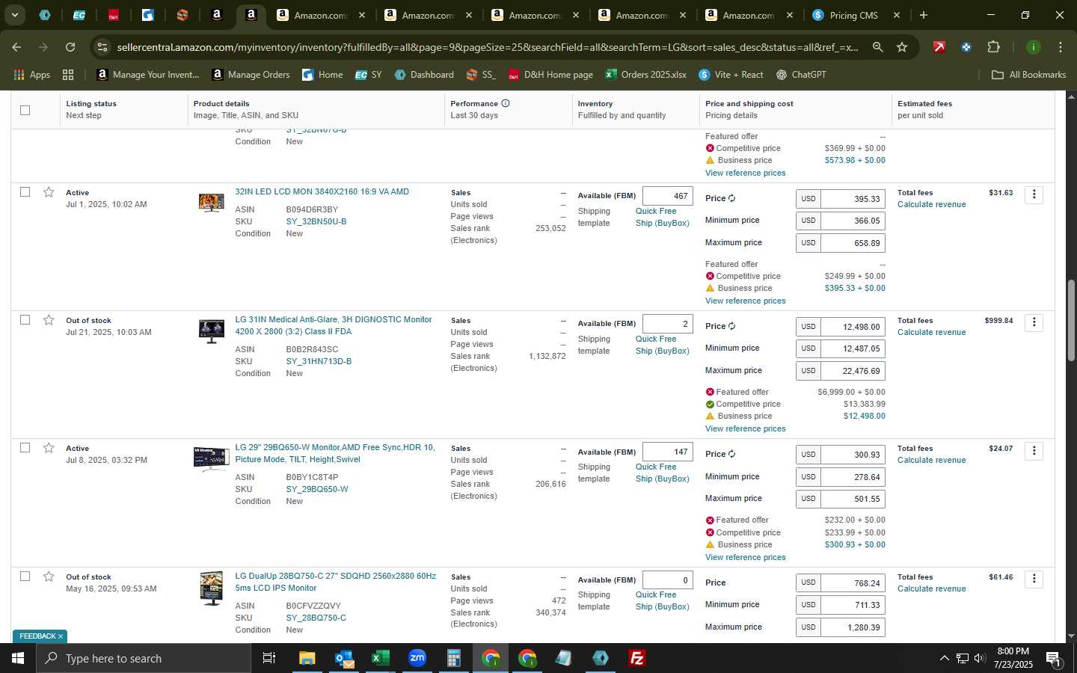Click refresh icon next to Price 300.93
This screenshot has width=1077, height=673.
(x=731, y=454)
